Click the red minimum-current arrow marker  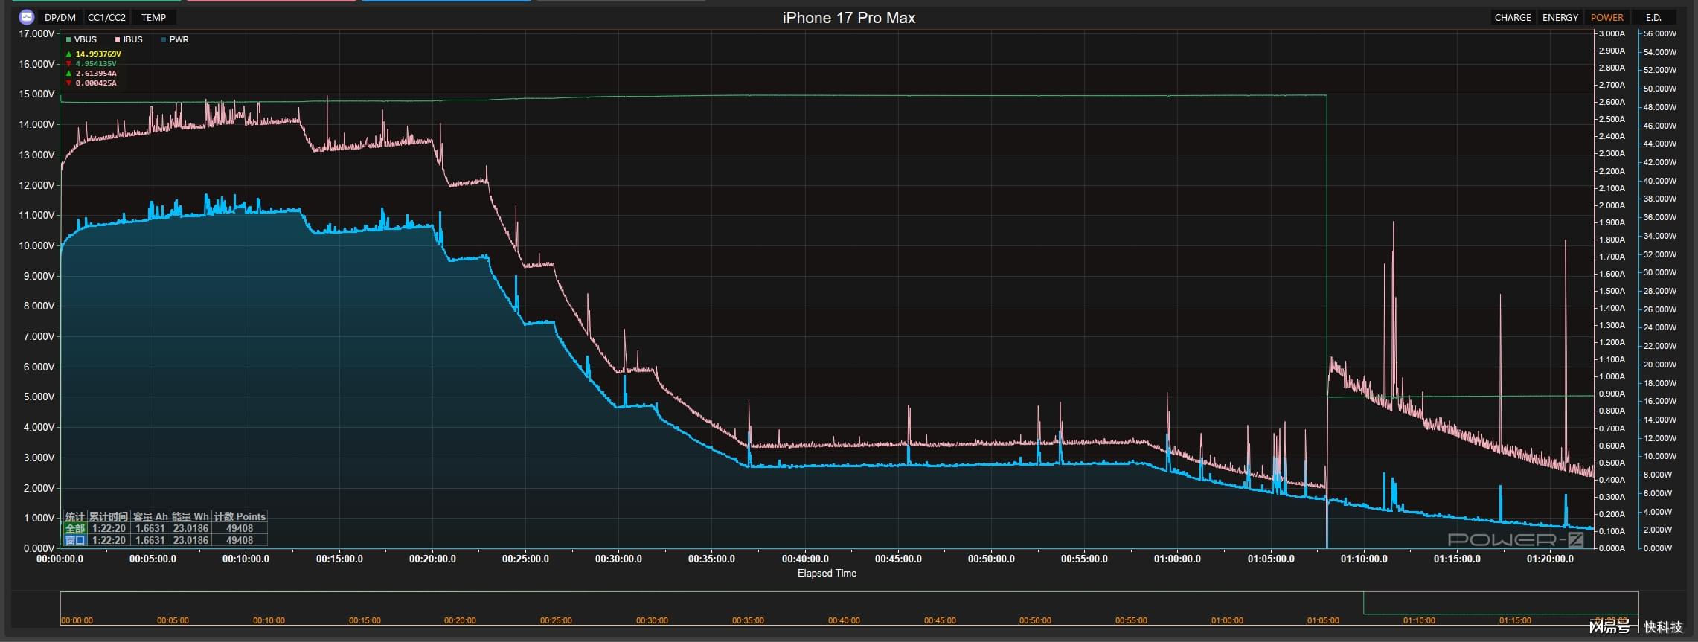pyautogui.click(x=68, y=83)
